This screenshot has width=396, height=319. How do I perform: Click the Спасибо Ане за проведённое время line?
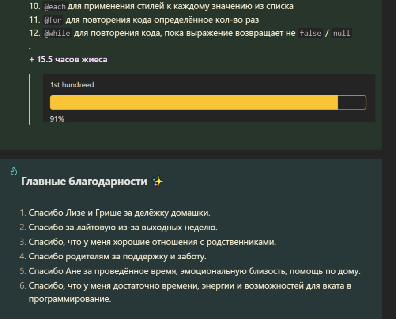point(194,271)
